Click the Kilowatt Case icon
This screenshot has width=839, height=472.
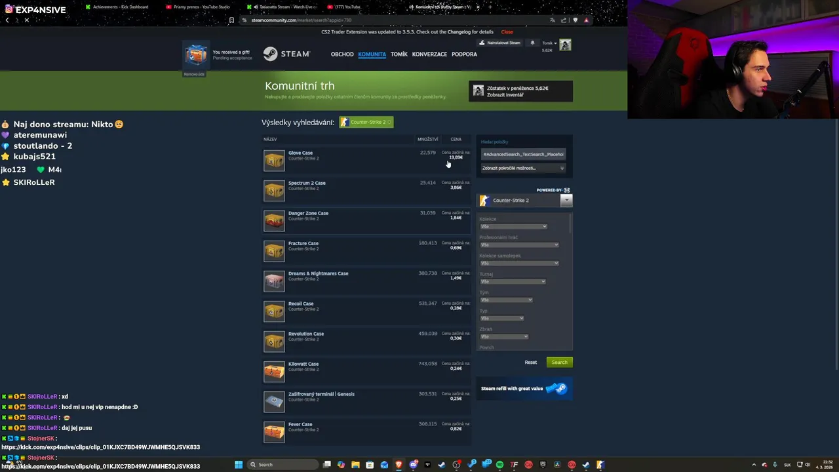point(274,372)
